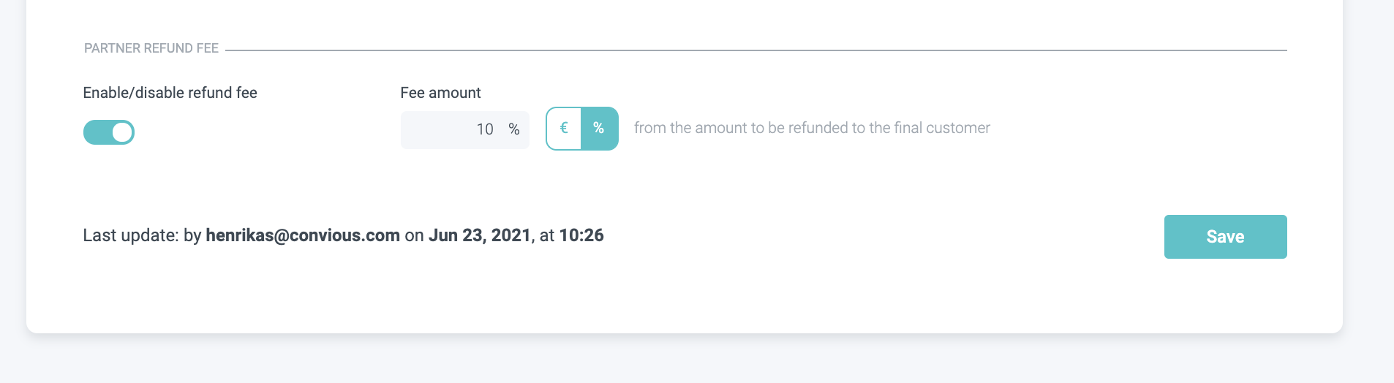
Task: Click the percent suffix inside fee input
Action: [514, 129]
